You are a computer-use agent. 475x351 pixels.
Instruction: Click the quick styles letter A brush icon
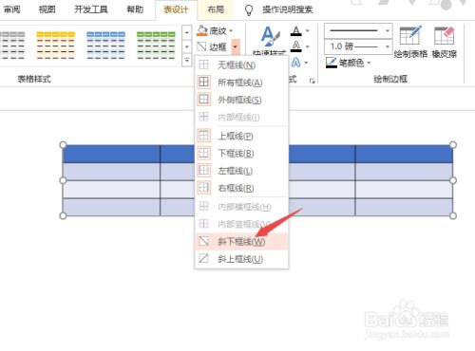(270, 36)
